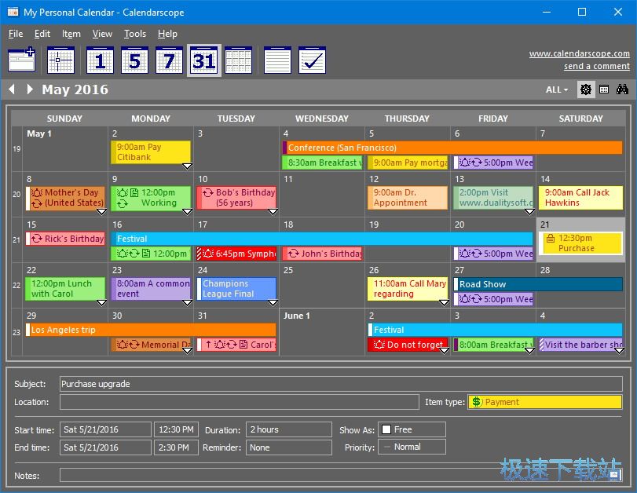Open the Tools menu

[134, 34]
